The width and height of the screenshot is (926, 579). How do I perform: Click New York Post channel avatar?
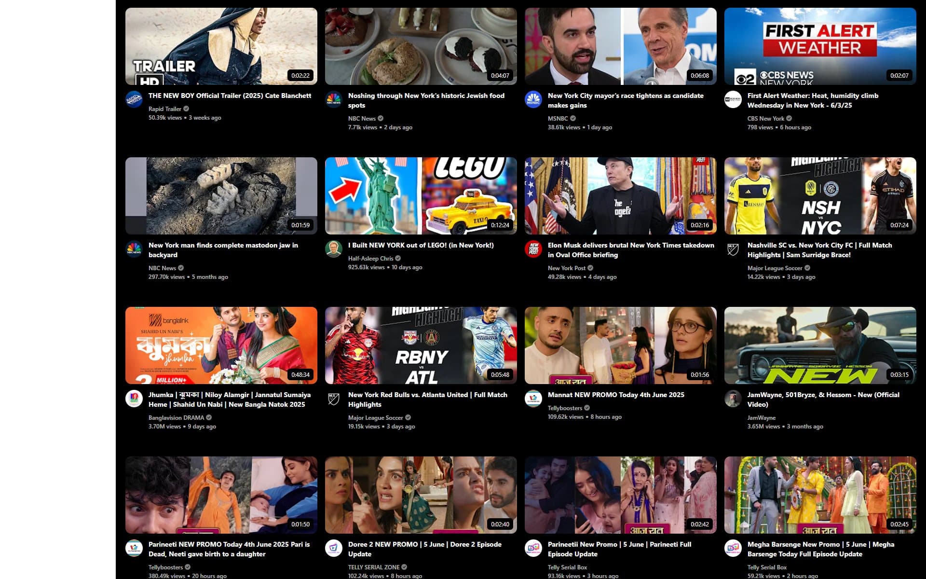533,249
